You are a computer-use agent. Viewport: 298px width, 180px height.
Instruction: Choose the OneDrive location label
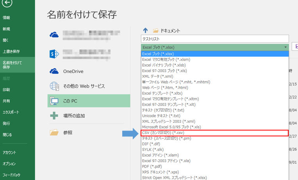pos(73,71)
